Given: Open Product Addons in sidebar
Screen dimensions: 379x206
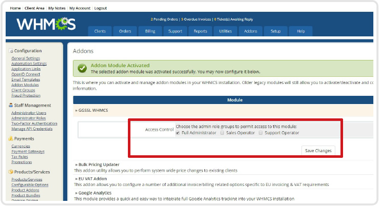Looking at the screenshot, I should 25,190.
